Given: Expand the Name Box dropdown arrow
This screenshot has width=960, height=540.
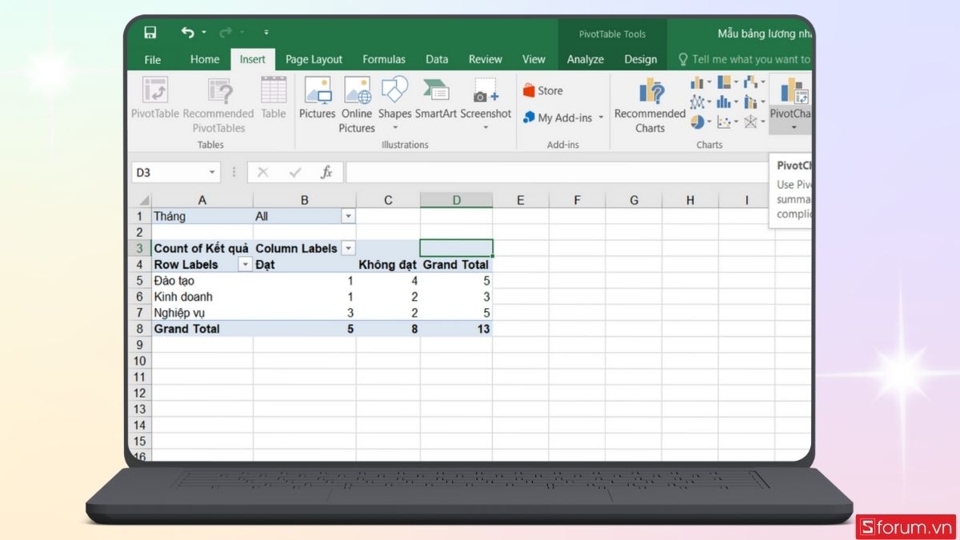Looking at the screenshot, I should coord(212,172).
